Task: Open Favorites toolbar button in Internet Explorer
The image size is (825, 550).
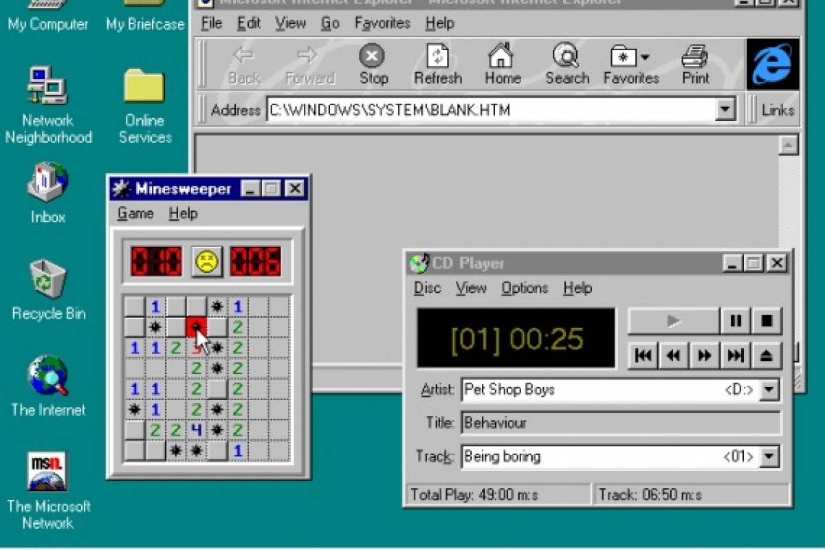Action: (631, 64)
